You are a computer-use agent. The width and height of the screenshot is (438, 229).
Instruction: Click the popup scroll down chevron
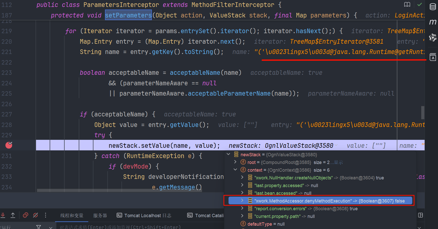(419, 227)
